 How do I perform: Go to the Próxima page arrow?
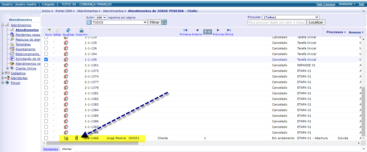[x=218, y=30]
